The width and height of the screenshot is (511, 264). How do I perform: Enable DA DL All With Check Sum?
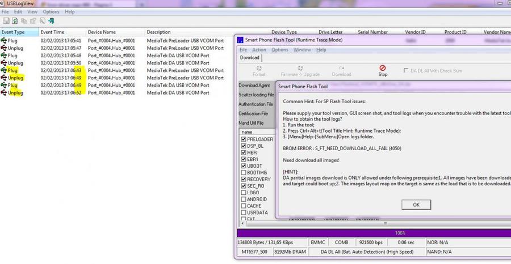click(x=406, y=71)
